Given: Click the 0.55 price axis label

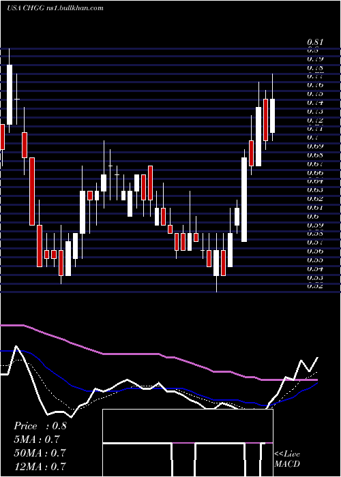Looking at the screenshot, I should pos(315,260).
